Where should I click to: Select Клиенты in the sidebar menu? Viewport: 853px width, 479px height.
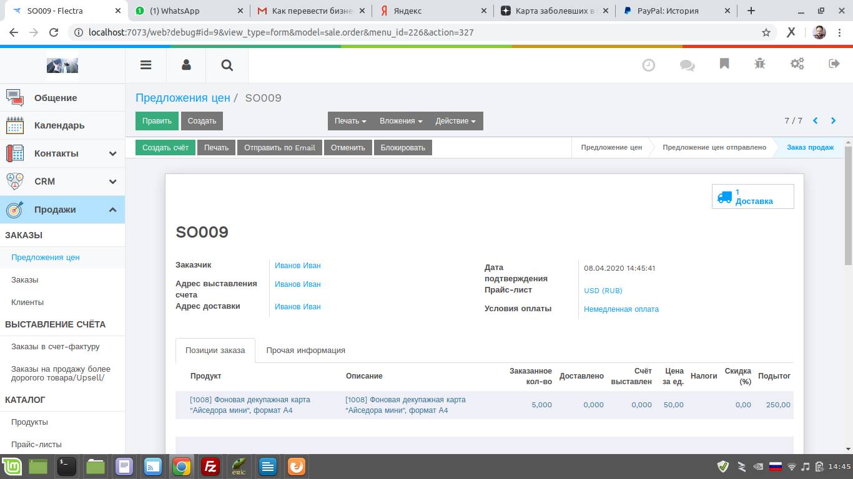(x=27, y=302)
